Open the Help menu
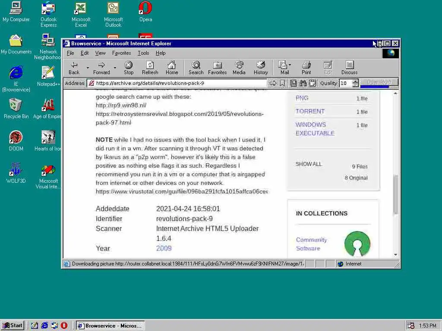The height and width of the screenshot is (331, 442). point(161,53)
